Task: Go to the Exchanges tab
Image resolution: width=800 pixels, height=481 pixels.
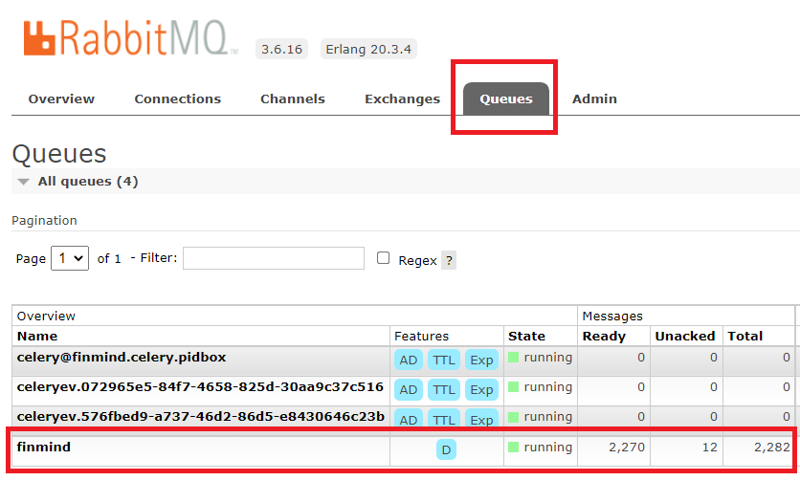Action: tap(402, 98)
